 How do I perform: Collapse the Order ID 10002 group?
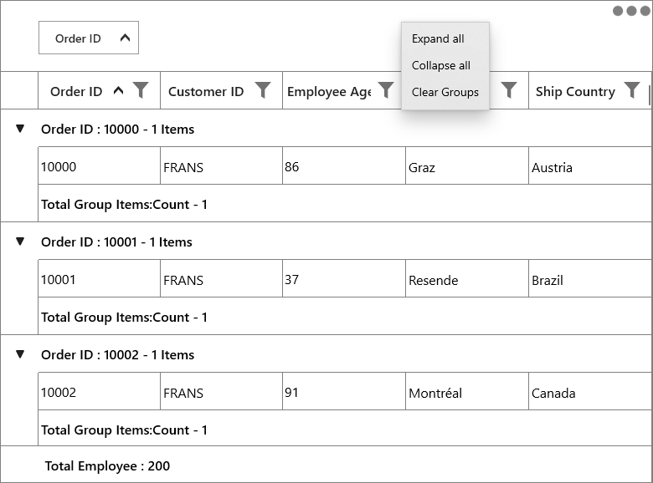pyautogui.click(x=19, y=354)
